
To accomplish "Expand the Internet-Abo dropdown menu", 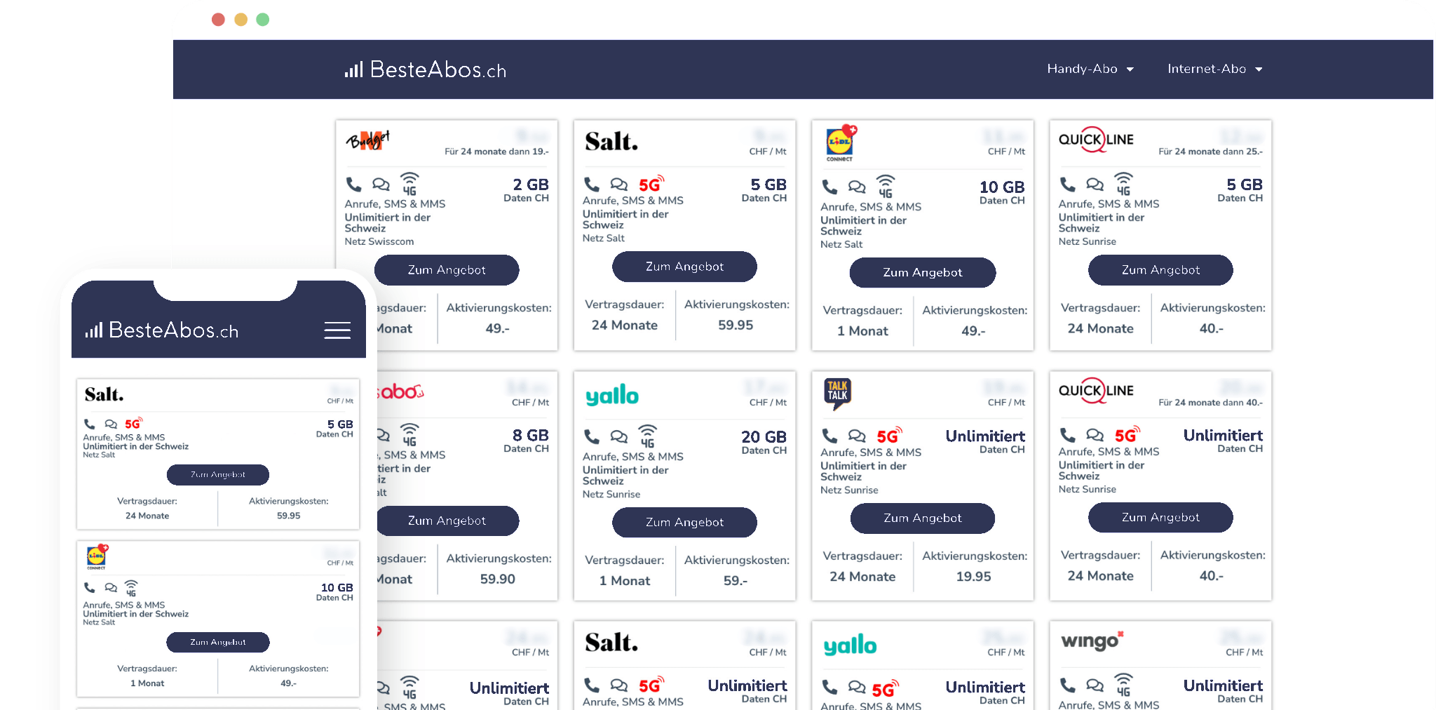I will pos(1214,69).
